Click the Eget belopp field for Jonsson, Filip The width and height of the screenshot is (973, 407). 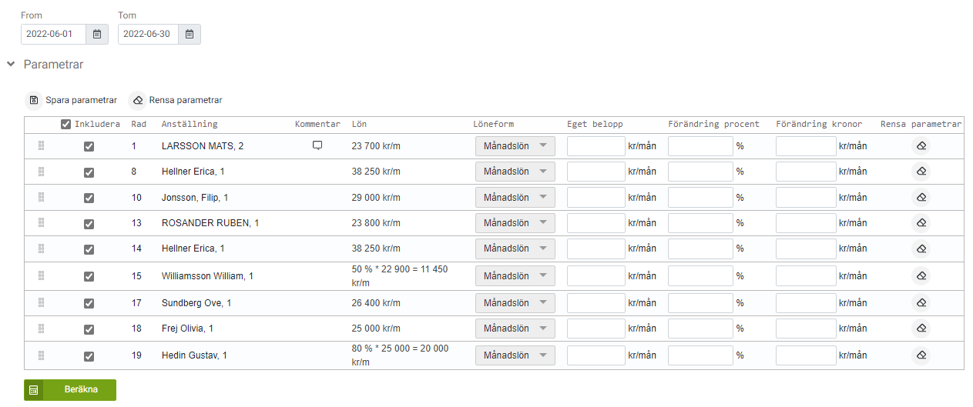596,198
